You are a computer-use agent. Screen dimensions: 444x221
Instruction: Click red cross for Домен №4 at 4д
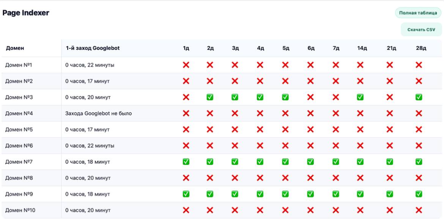click(x=260, y=113)
